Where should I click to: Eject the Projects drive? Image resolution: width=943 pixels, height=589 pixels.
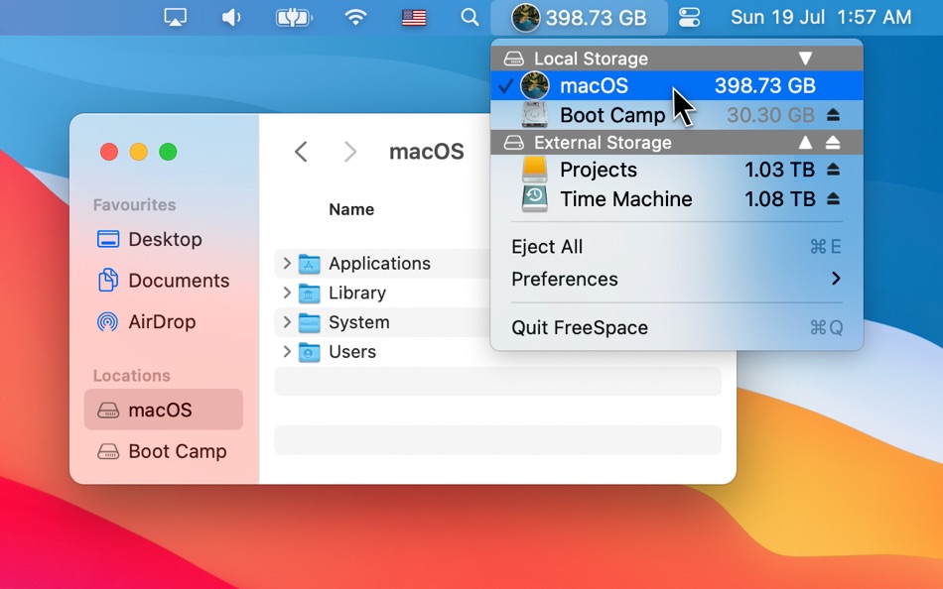click(x=833, y=170)
